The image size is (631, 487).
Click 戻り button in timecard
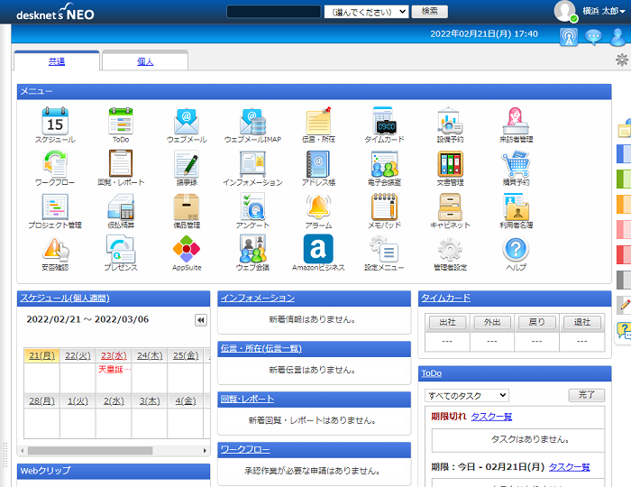pyautogui.click(x=537, y=322)
